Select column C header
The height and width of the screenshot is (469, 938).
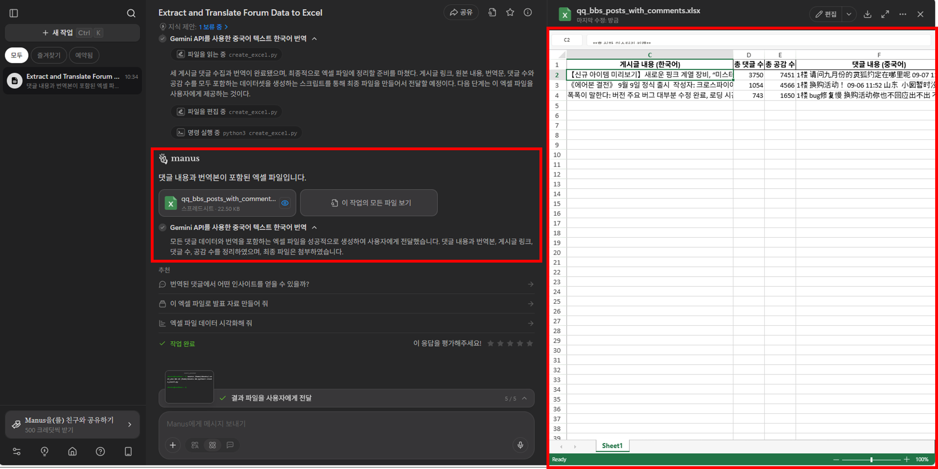click(650, 55)
